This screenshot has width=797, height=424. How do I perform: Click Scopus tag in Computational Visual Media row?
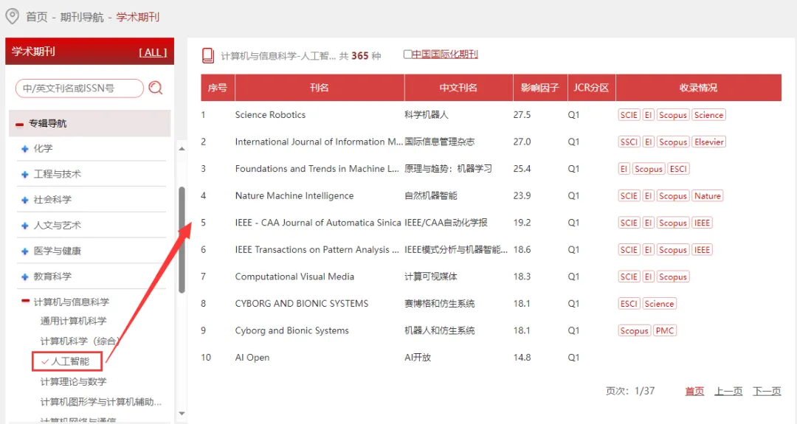(x=673, y=277)
